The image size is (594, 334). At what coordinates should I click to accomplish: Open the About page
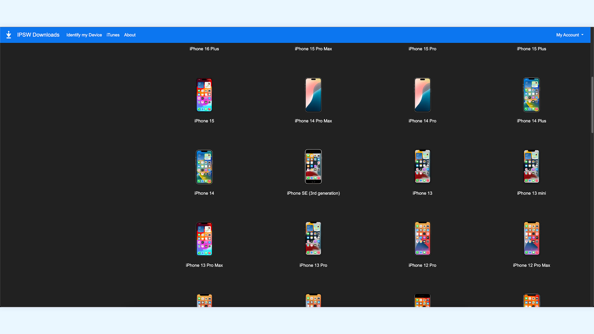130,35
